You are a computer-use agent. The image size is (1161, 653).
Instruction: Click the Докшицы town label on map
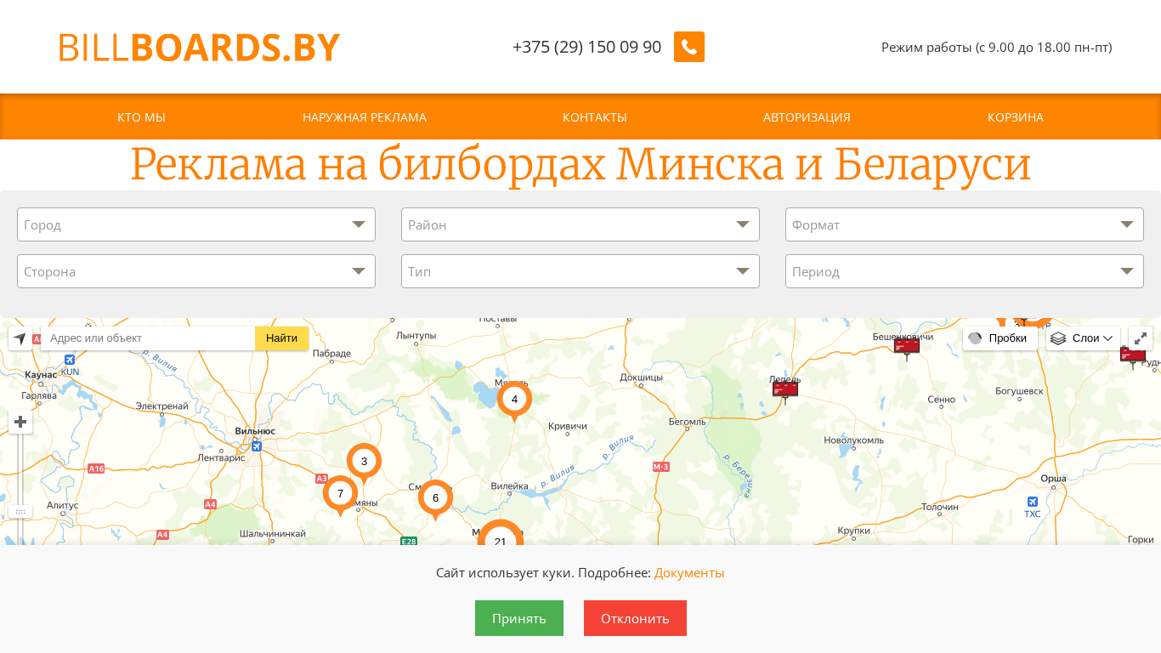641,377
